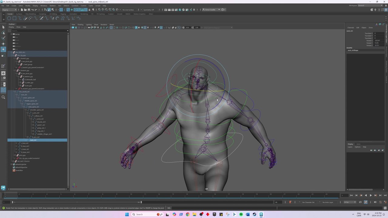The height and width of the screenshot is (218, 388).
Task: Open the Deform menu
Action: pos(66,5)
